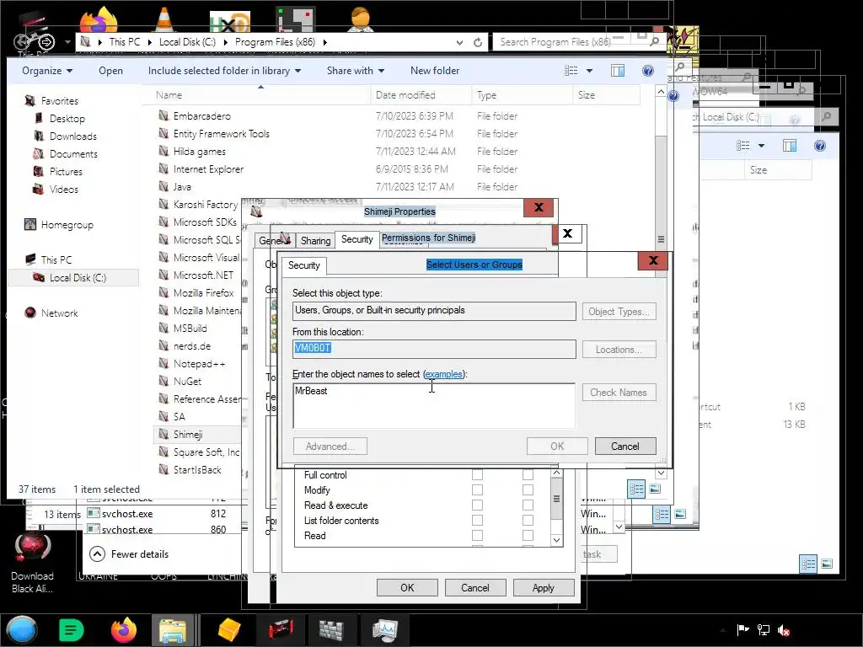
Task: Select Security tab in Permissions dialog
Action: (303, 265)
